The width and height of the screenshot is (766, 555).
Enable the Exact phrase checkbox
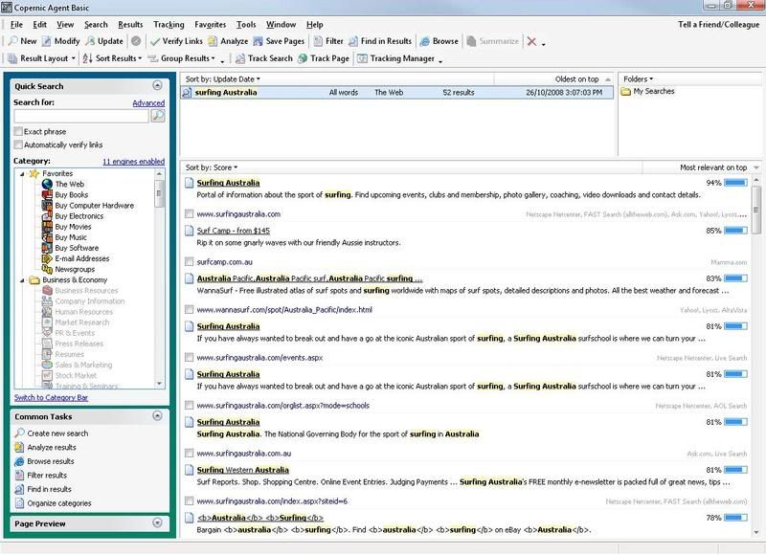[19, 131]
